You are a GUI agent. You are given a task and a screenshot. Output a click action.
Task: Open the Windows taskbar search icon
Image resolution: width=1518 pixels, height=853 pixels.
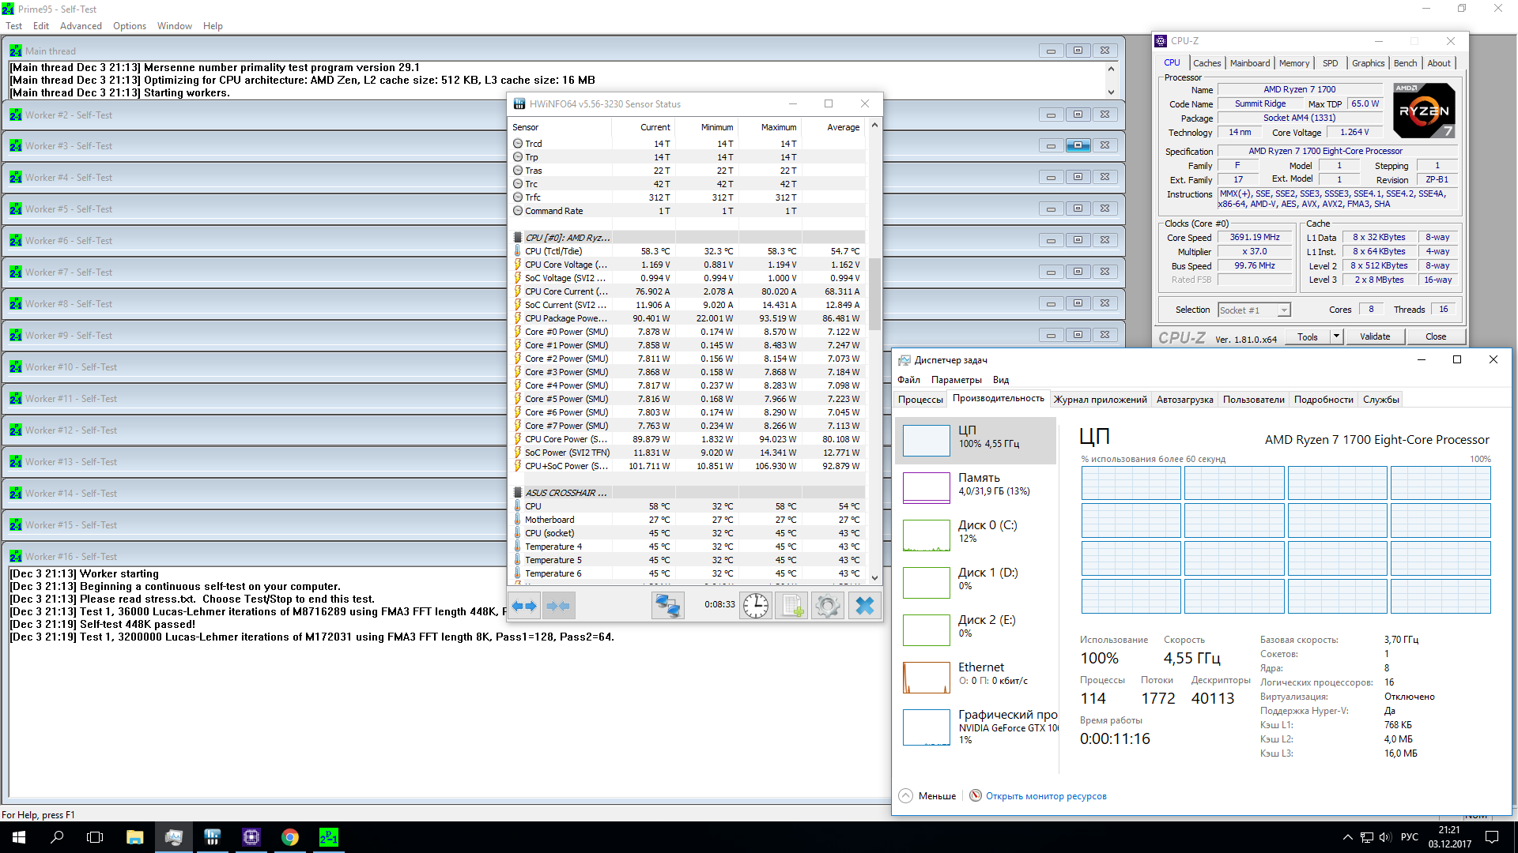click(57, 837)
